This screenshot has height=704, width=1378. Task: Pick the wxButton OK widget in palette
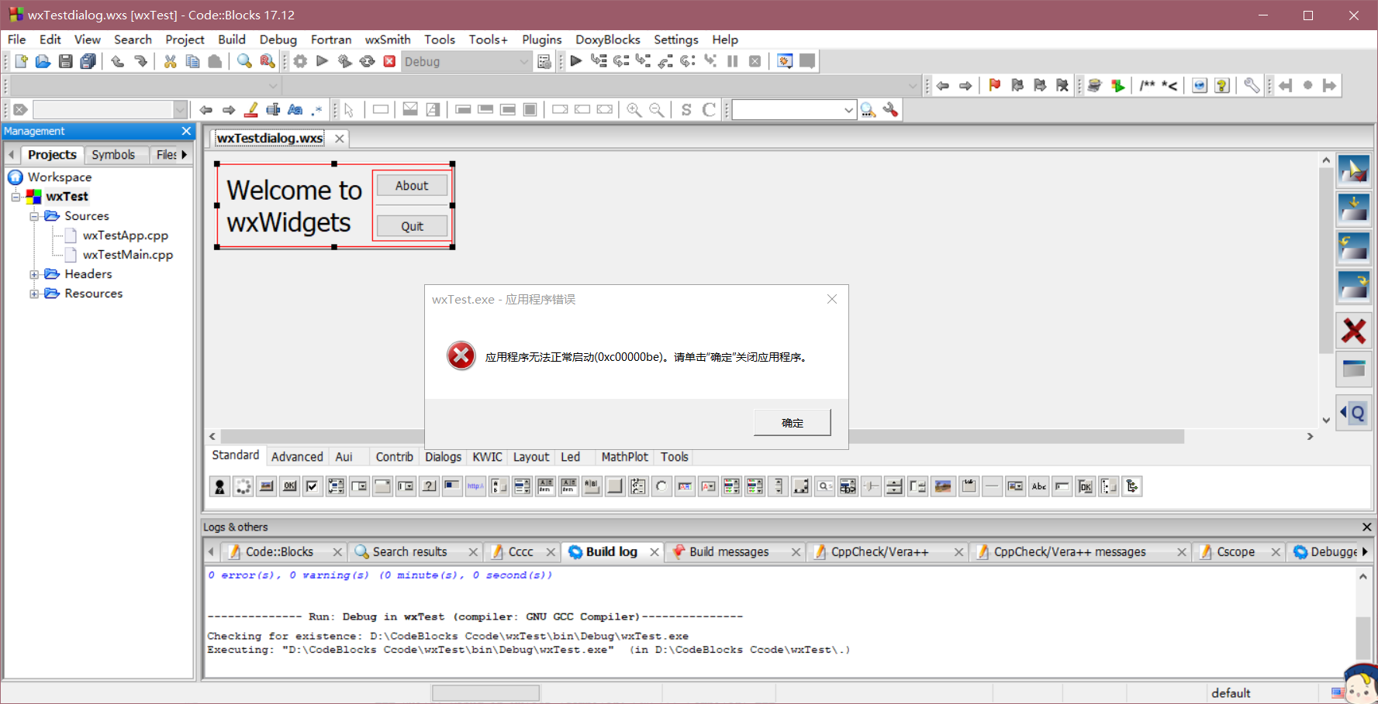pos(289,486)
